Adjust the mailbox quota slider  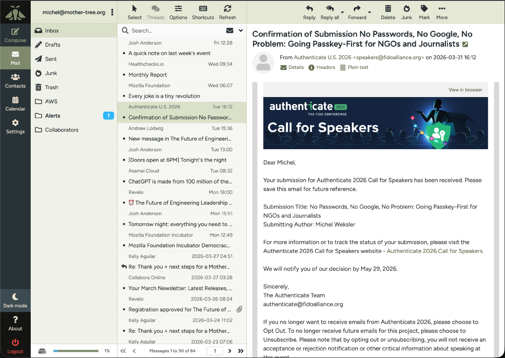[x=76, y=350]
